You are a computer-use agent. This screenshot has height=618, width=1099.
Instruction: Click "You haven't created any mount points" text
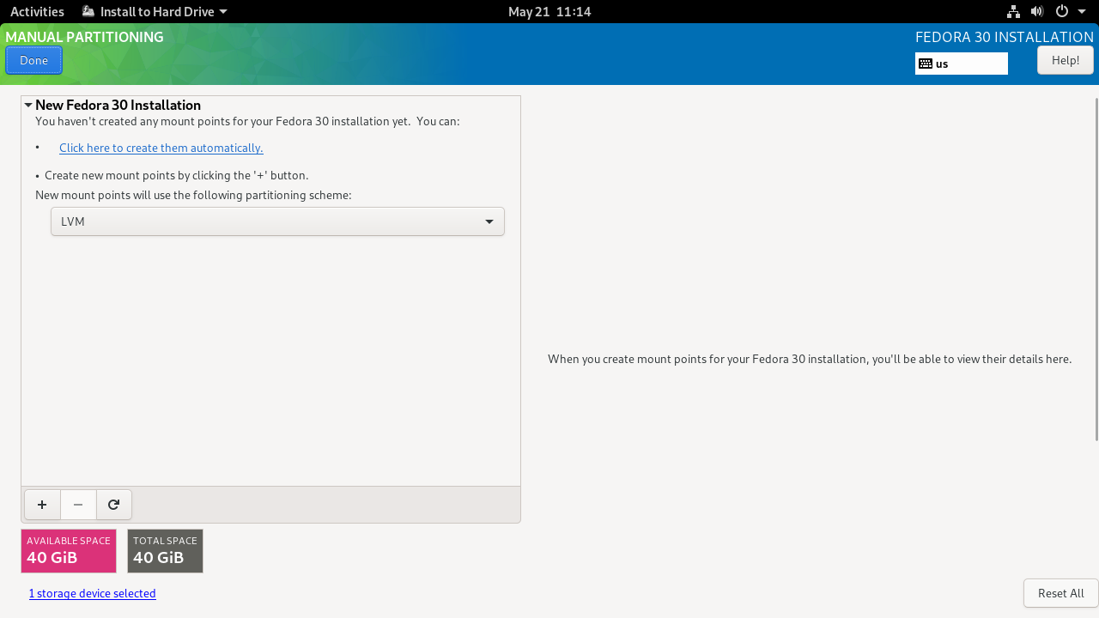click(247, 121)
